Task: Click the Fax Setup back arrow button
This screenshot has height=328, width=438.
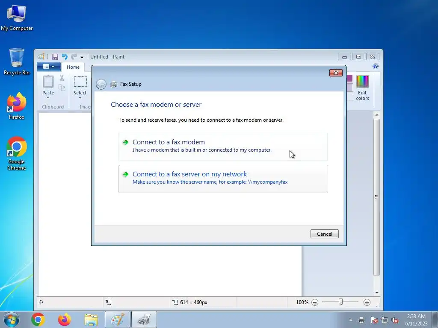Action: [101, 84]
